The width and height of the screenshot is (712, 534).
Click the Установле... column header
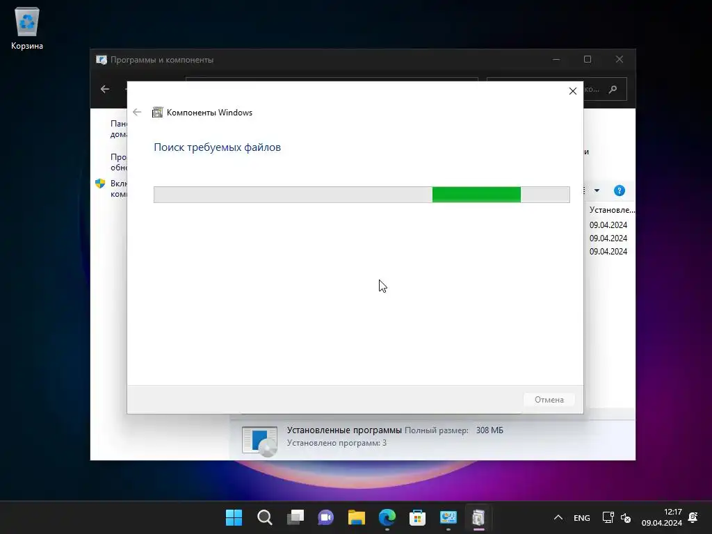pos(612,210)
